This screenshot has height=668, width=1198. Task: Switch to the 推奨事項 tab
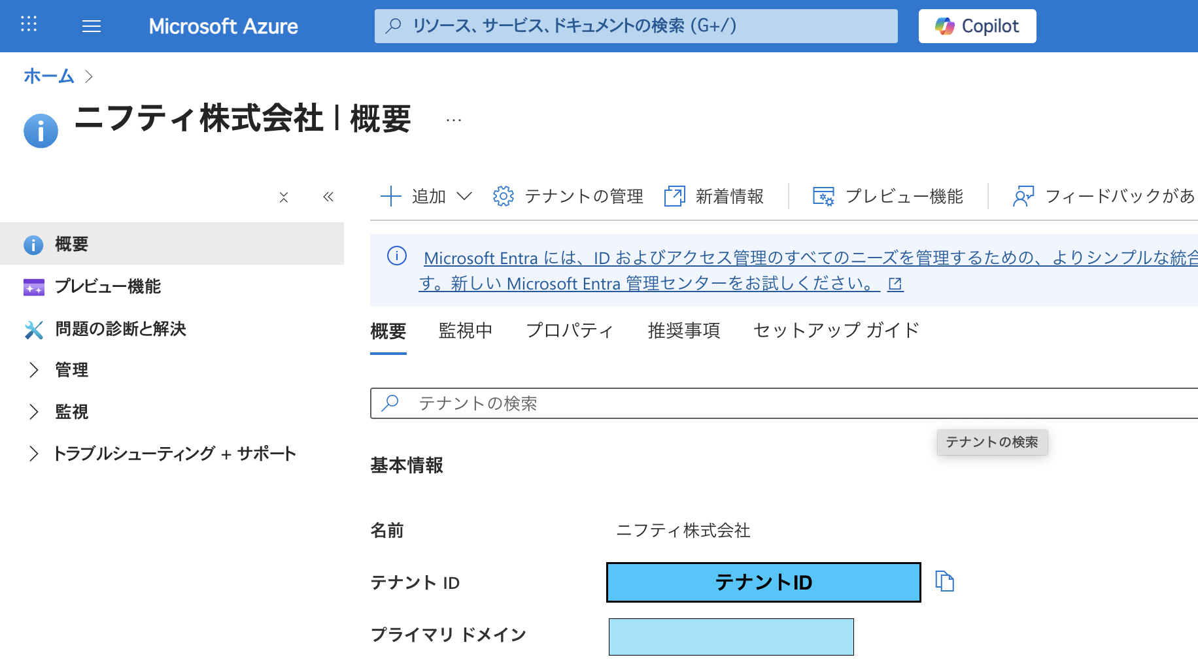[684, 331]
